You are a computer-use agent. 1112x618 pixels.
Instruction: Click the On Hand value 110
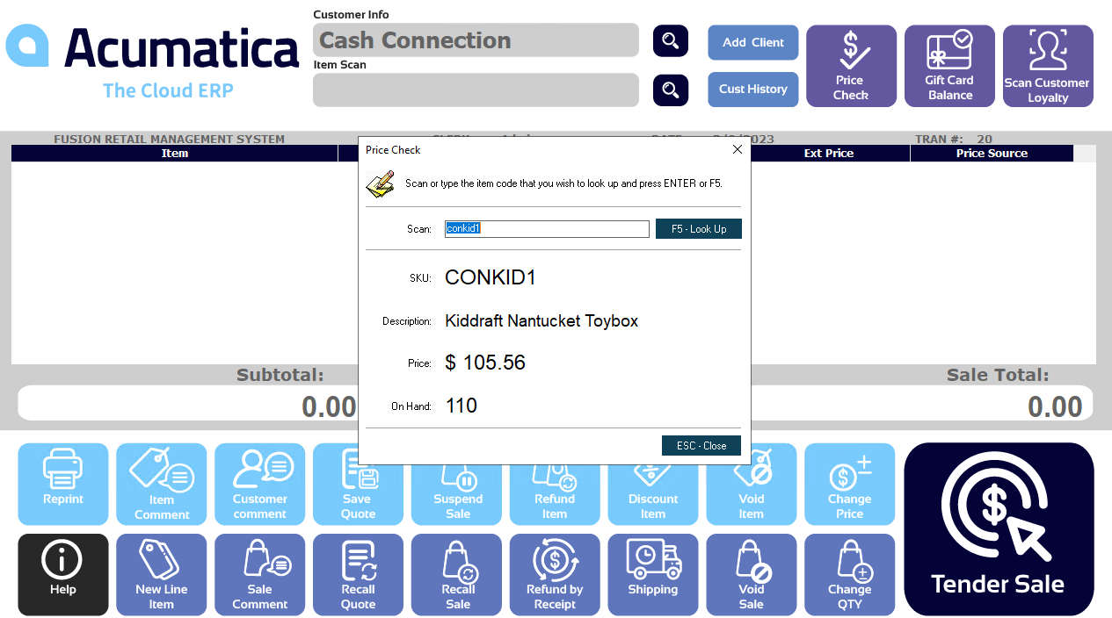[462, 406]
